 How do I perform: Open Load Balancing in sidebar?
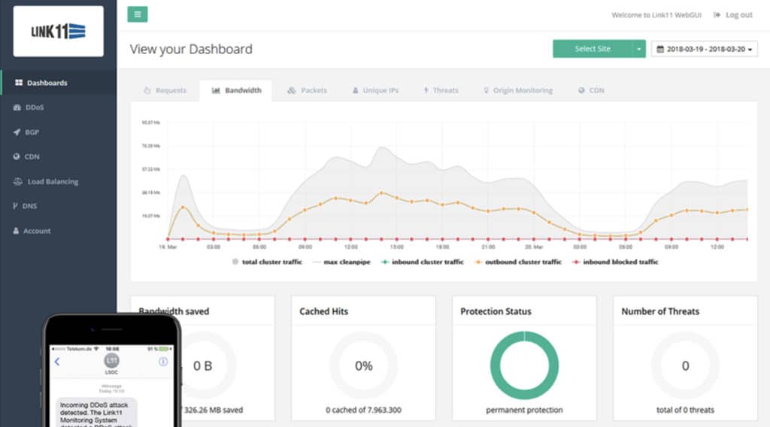coord(52,182)
